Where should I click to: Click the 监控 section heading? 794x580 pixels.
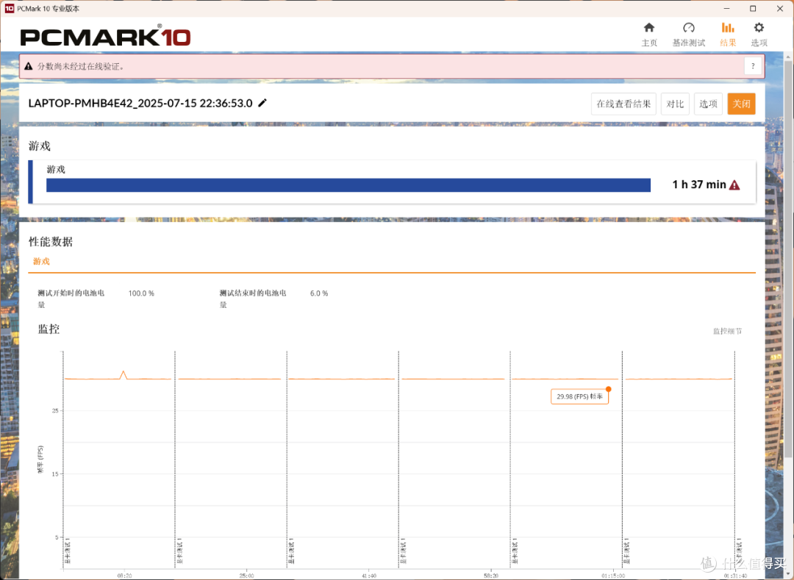[49, 329]
